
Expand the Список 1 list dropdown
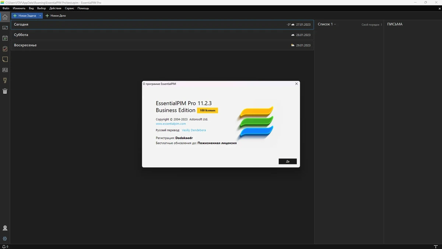pyautogui.click(x=335, y=24)
